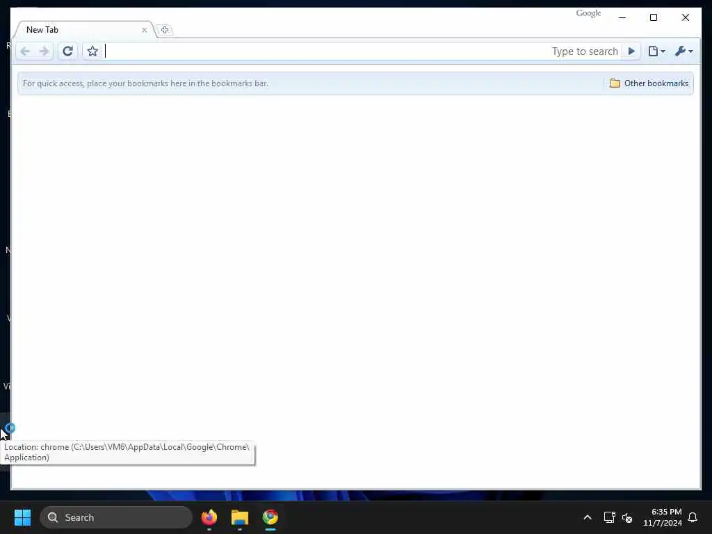712x534 pixels.
Task: Open the clock showing 6:35 PM
Action: pyautogui.click(x=662, y=517)
